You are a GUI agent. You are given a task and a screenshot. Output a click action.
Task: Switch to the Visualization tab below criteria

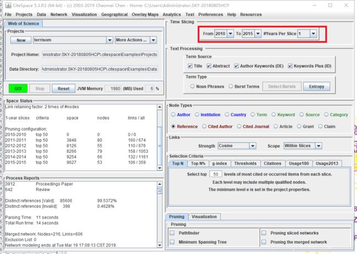[204, 217]
